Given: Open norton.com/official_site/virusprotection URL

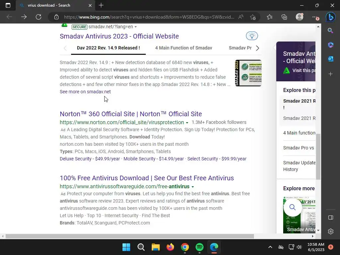Looking at the screenshot, I should (122, 122).
